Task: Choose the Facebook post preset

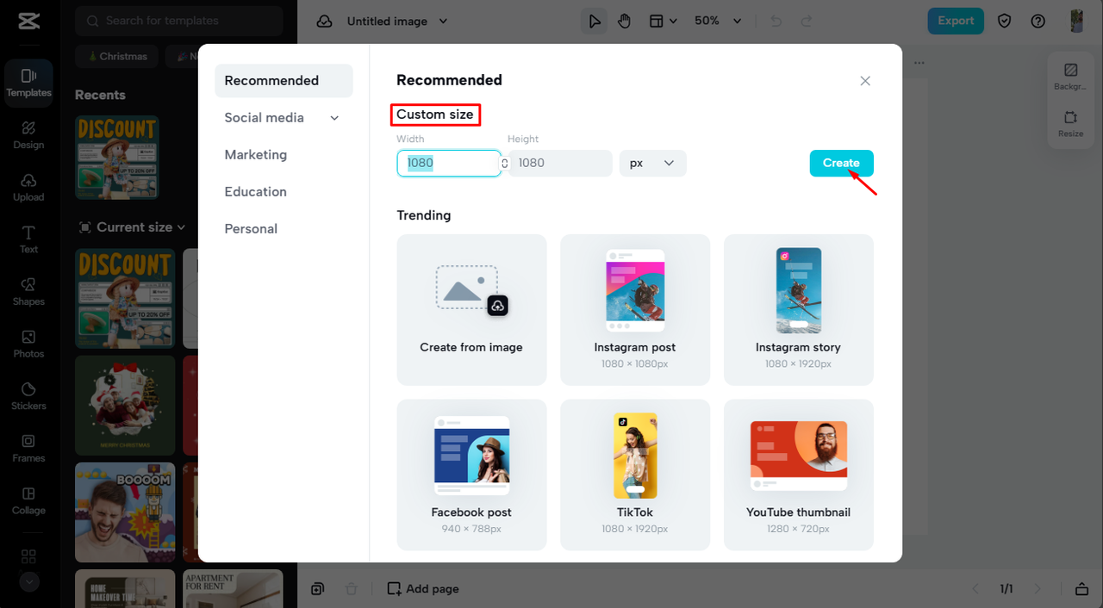Action: pyautogui.click(x=471, y=475)
